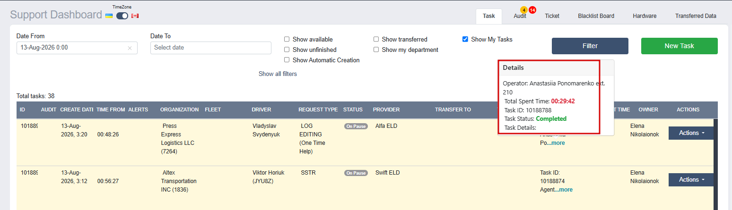Click FLEET column header
Image resolution: width=732 pixels, height=210 pixels.
pos(213,109)
